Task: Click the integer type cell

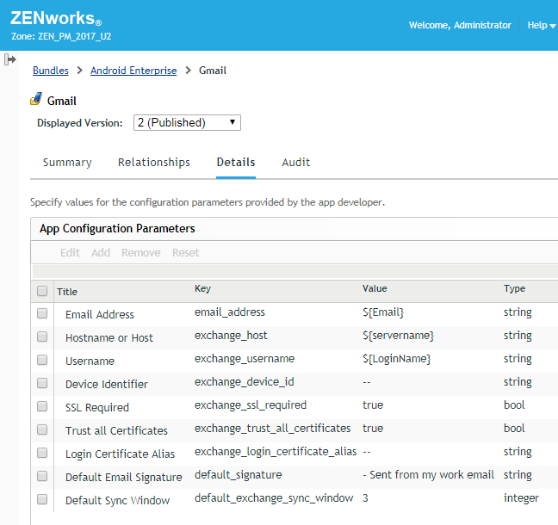Action: (x=521, y=498)
